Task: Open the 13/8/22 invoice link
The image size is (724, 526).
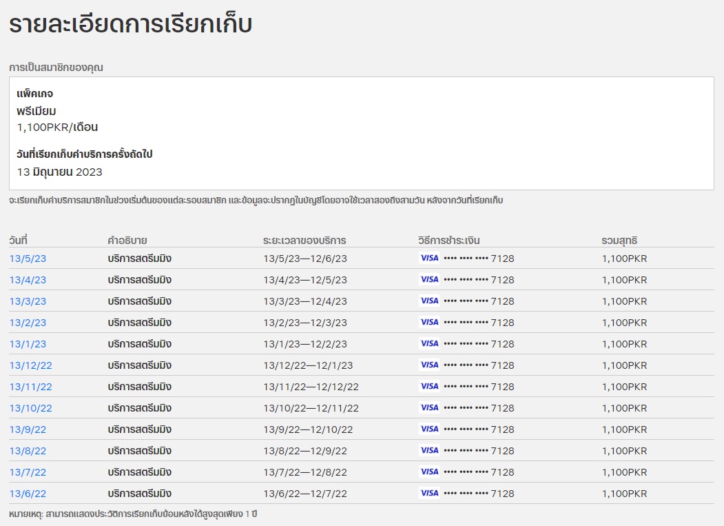Action: click(x=28, y=451)
